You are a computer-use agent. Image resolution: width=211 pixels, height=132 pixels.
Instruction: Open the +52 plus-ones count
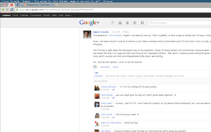tap(96, 73)
